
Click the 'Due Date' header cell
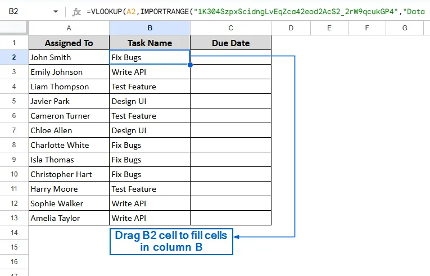231,43
